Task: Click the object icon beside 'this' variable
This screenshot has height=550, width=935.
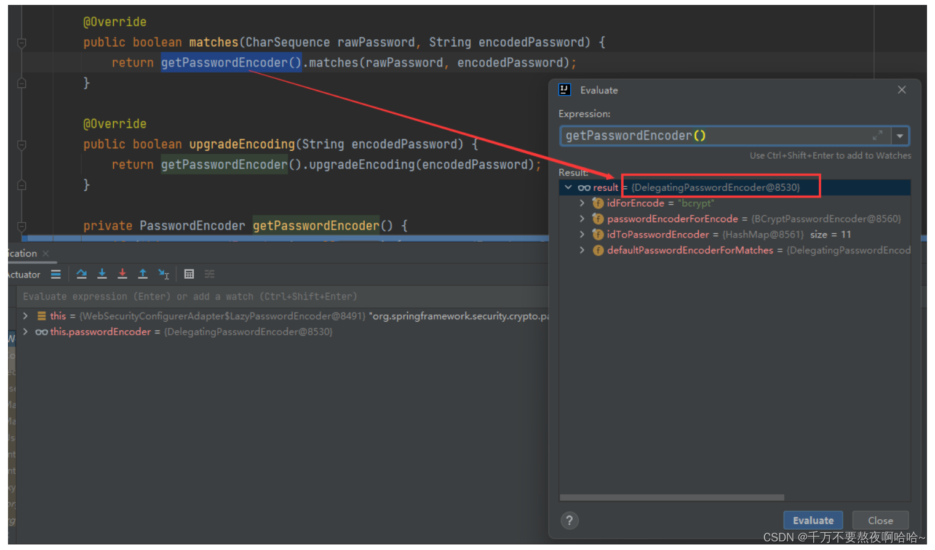Action: [x=42, y=316]
